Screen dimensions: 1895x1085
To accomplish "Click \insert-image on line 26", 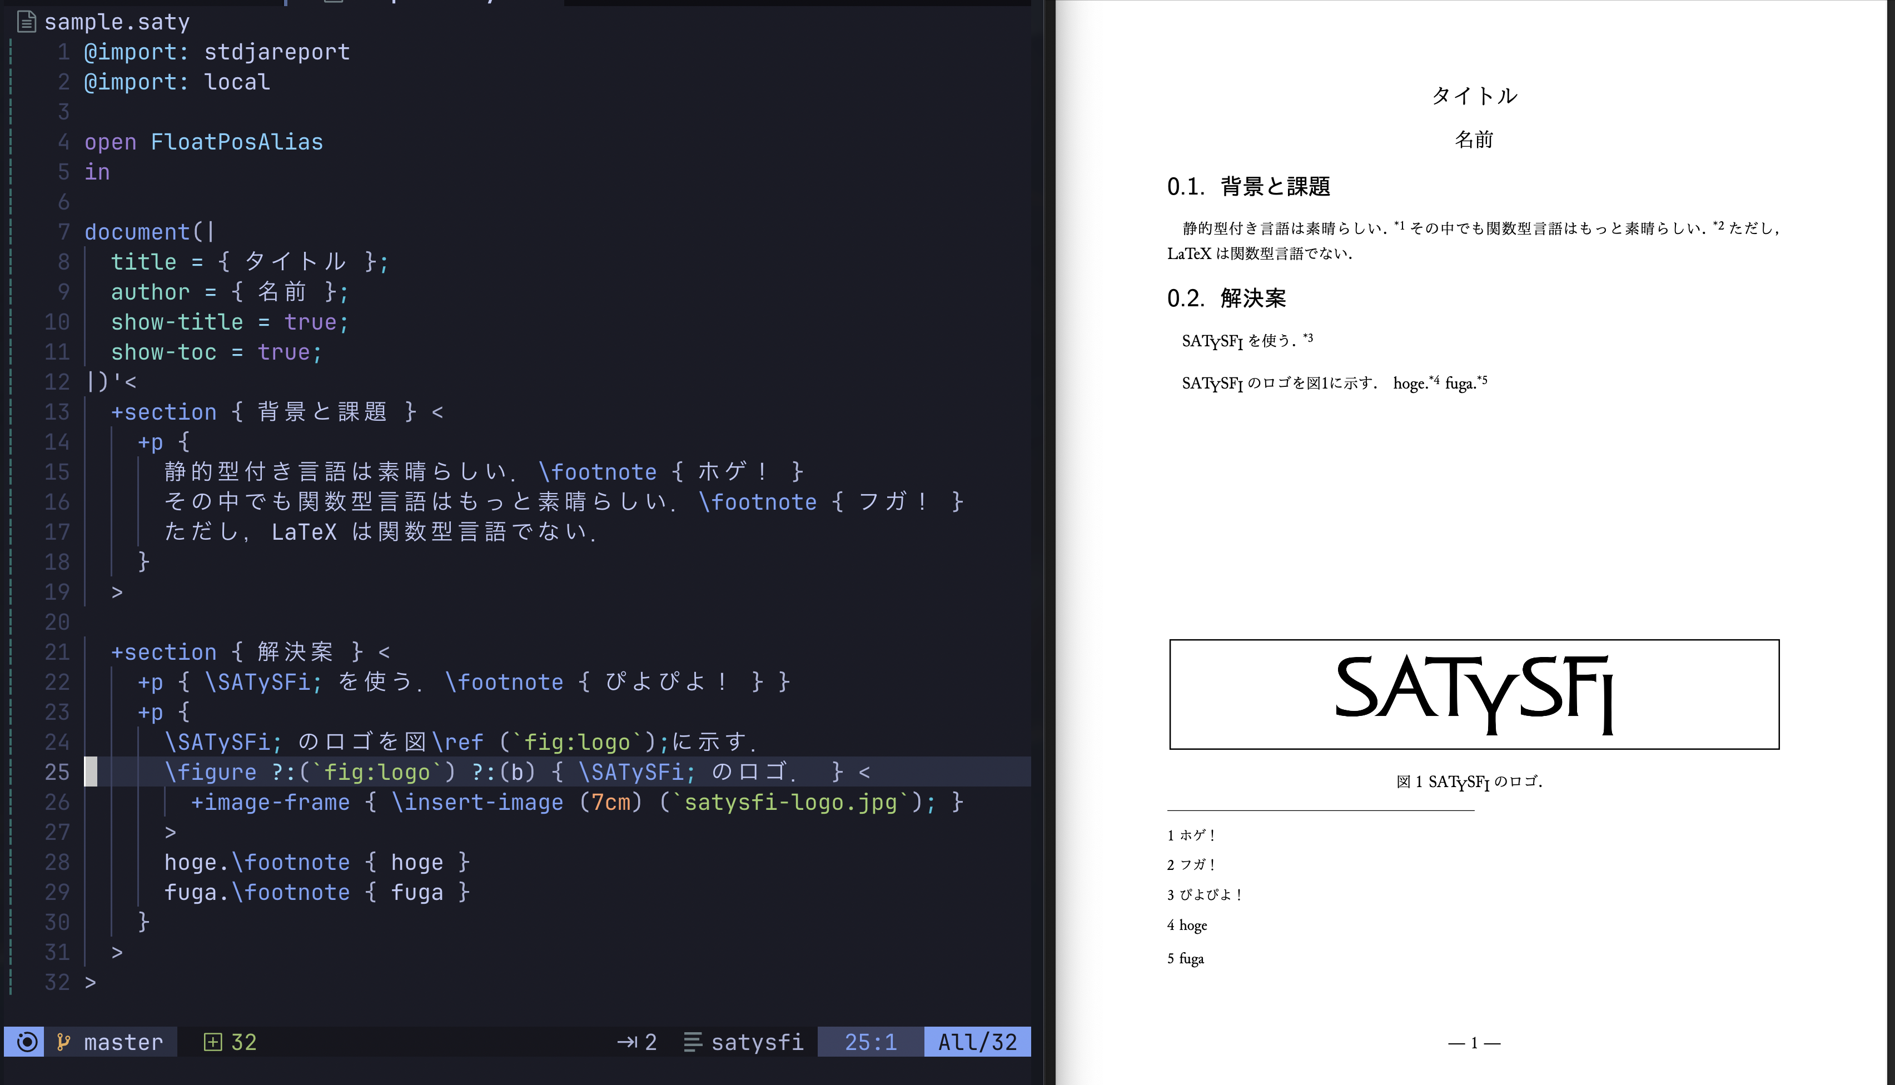I will 478,802.
